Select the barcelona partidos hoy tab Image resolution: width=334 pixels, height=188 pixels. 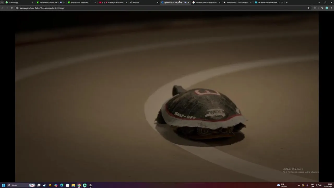(x=206, y=2)
